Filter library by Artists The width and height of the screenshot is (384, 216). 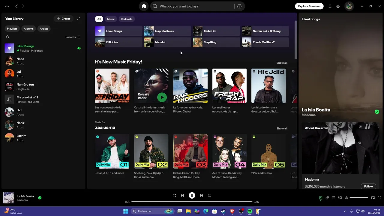coord(44,28)
